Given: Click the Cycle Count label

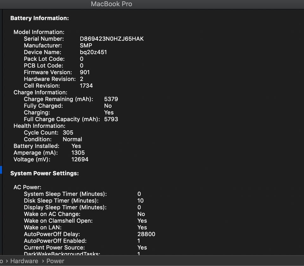Looking at the screenshot, I should pos(41,133).
